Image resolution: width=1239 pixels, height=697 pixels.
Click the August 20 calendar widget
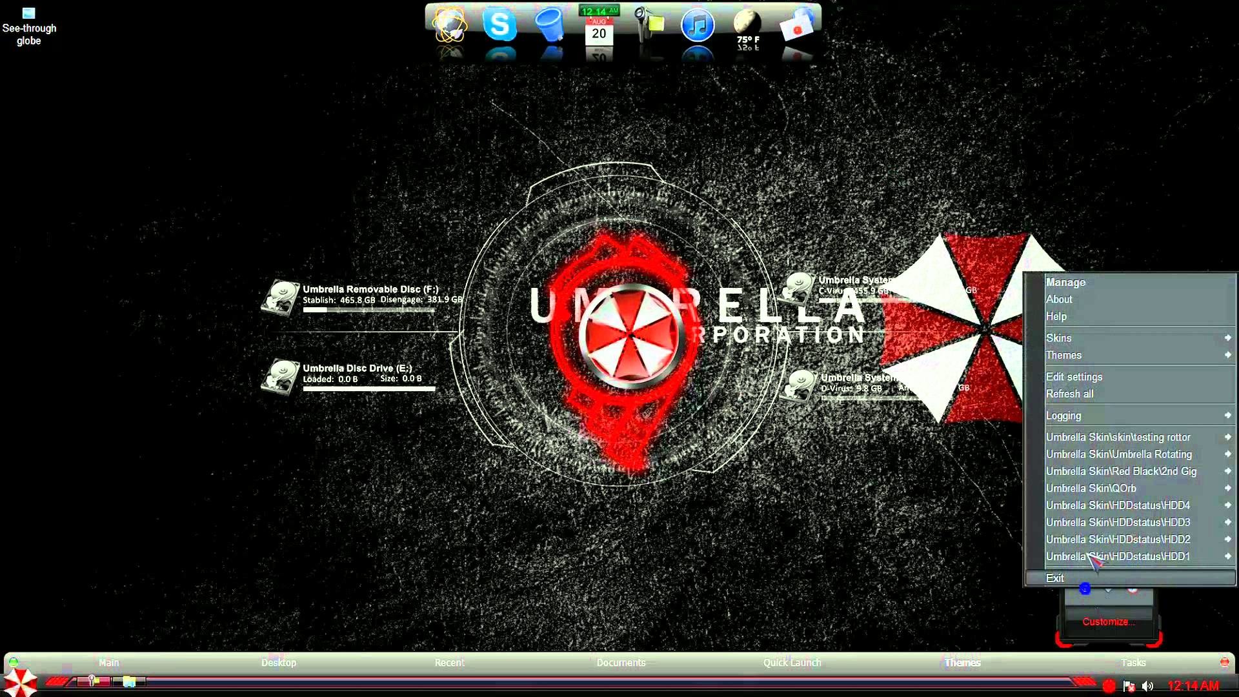pos(600,29)
